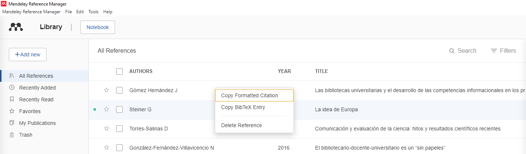Viewport: 526px width, 154px height.
Task: Click the Recently Added clock icon
Action: [x=12, y=88]
